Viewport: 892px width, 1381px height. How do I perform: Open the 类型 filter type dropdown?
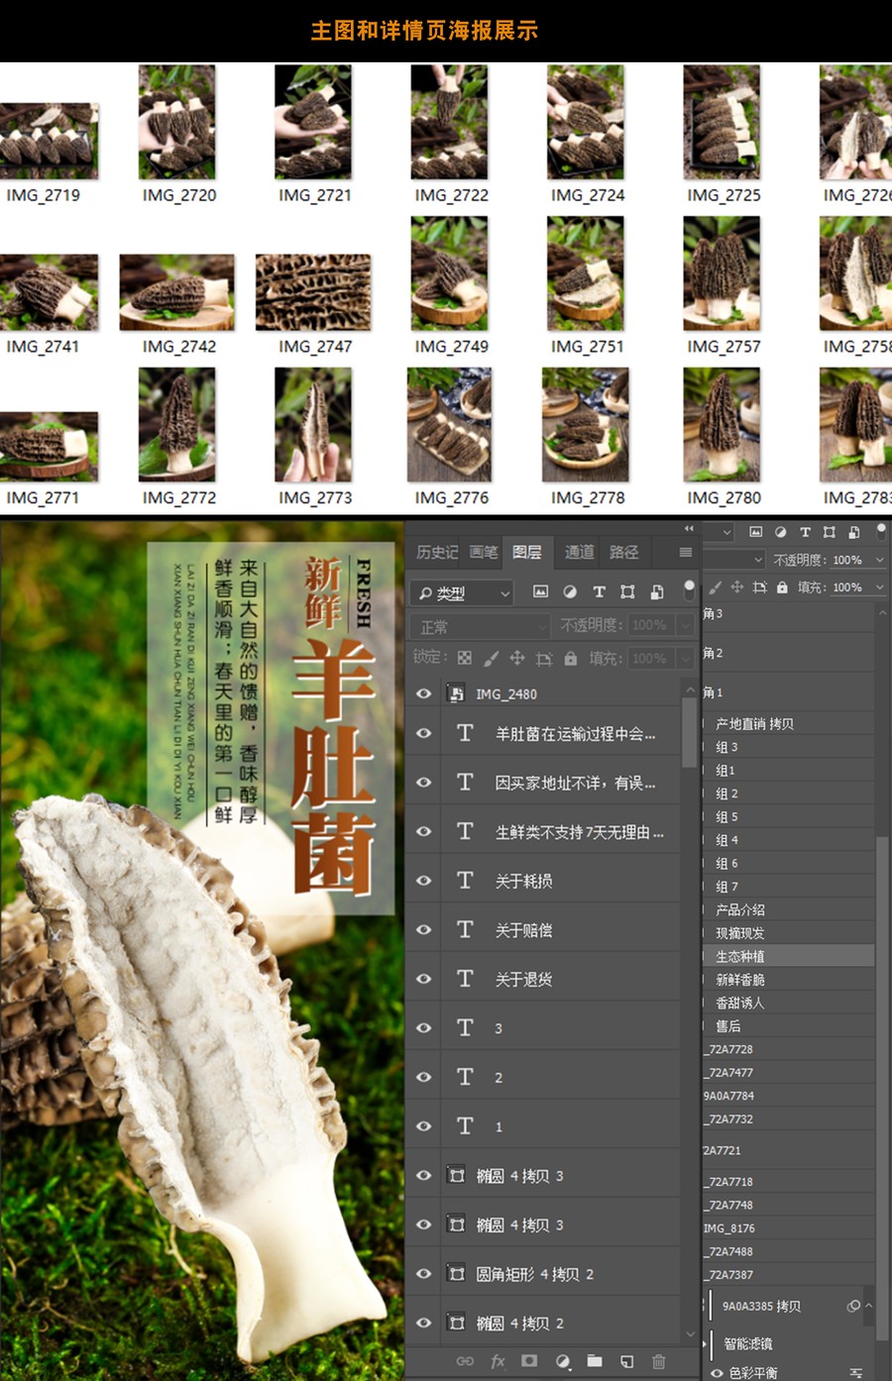462,592
